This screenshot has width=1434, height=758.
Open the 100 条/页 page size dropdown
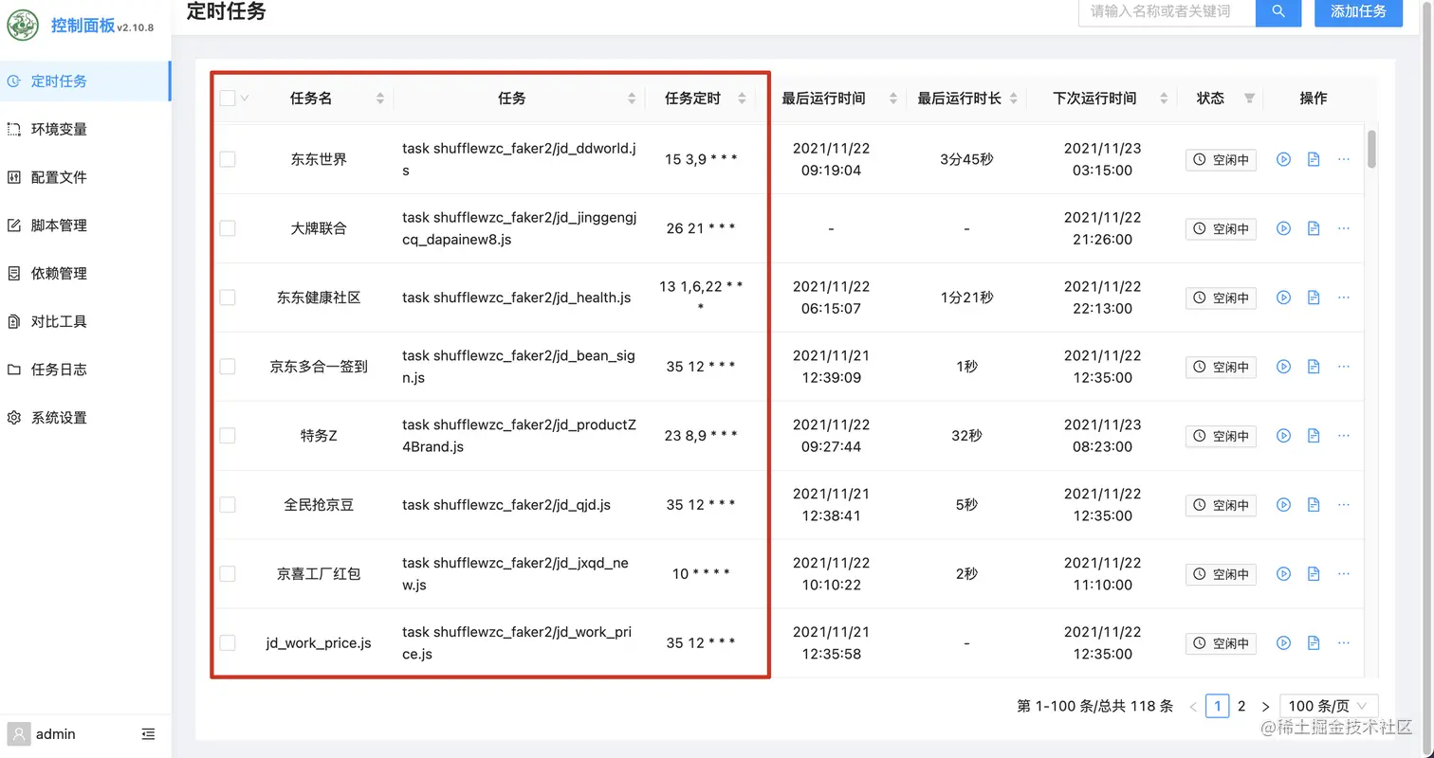point(1329,706)
